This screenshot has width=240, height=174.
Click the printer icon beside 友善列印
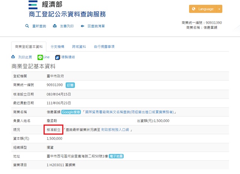click(55, 26)
